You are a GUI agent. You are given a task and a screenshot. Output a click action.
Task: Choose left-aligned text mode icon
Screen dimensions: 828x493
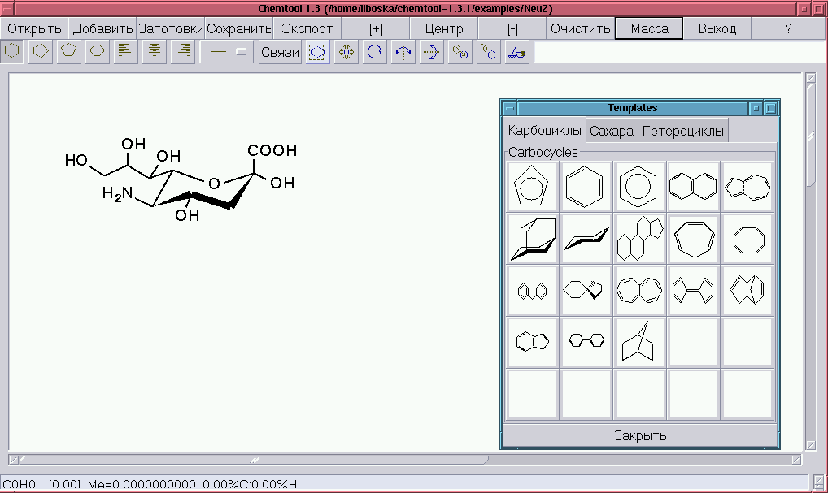pos(124,51)
